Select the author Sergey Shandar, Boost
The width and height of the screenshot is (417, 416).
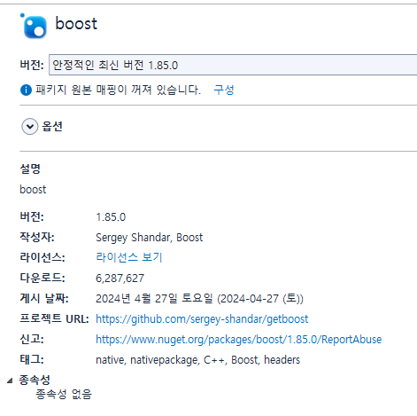coord(150,238)
